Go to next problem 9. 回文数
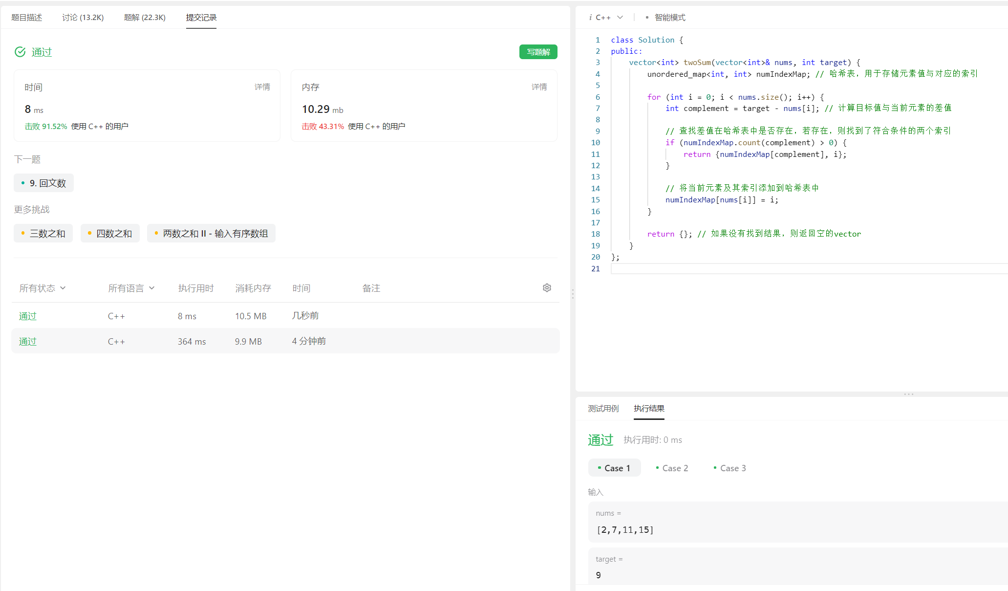Screen dimensions: 1008x591 tap(44, 183)
